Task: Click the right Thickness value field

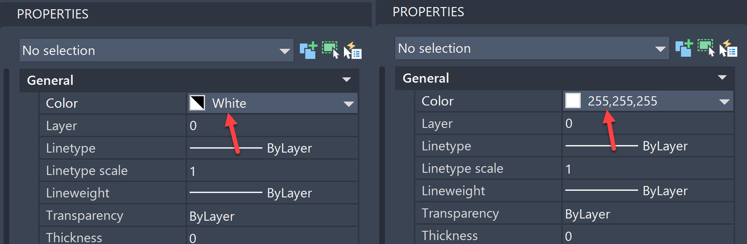Action: pyautogui.click(x=647, y=236)
